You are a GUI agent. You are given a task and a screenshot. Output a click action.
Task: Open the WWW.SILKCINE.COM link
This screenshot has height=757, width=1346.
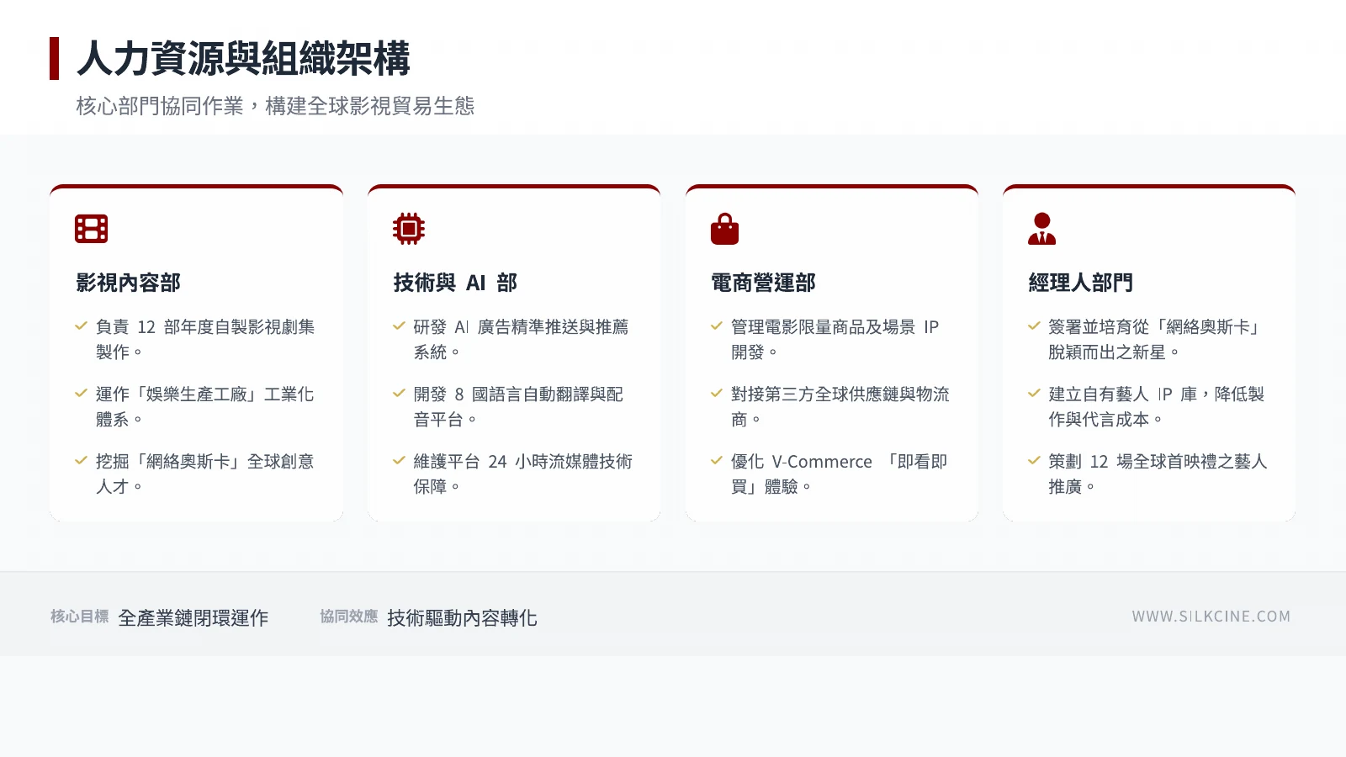[x=1211, y=617]
